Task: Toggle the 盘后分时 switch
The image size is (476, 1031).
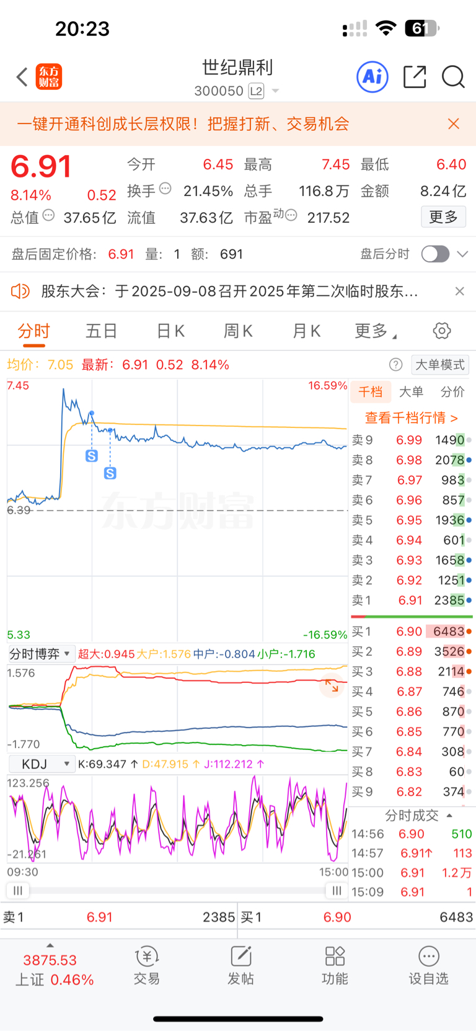Action: [435, 254]
